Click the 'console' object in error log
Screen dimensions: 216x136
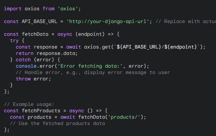tap(26, 66)
